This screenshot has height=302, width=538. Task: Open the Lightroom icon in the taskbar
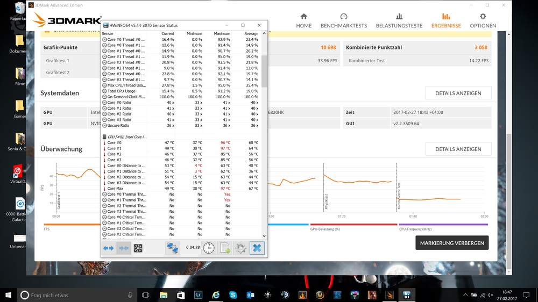pyautogui.click(x=199, y=295)
